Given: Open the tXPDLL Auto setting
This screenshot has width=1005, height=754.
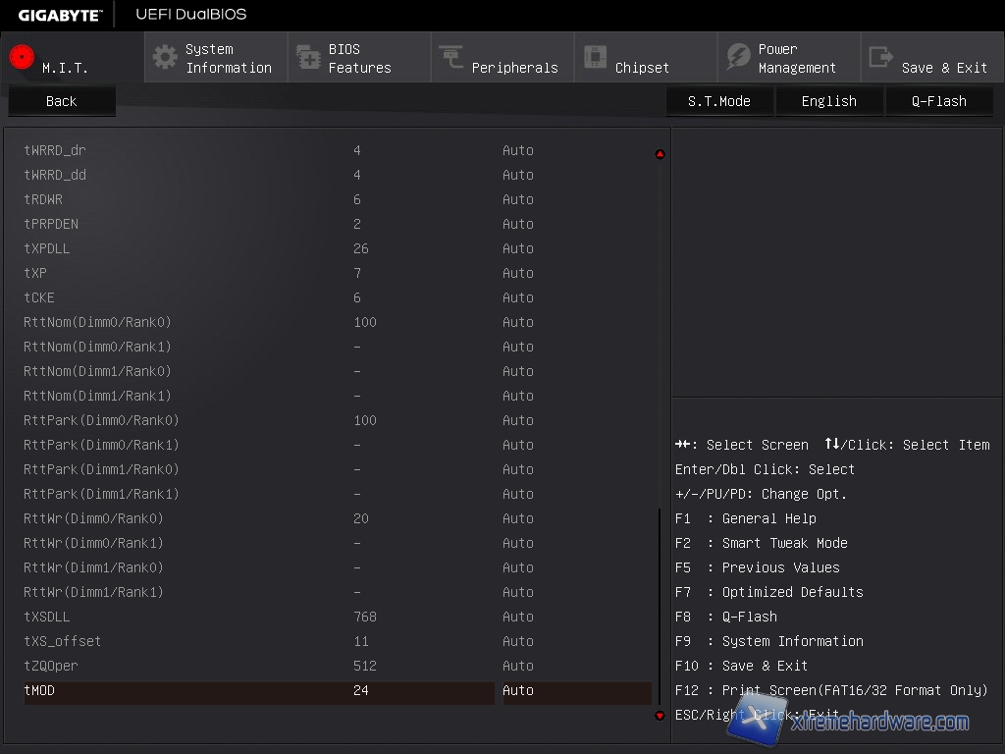Looking at the screenshot, I should (518, 248).
